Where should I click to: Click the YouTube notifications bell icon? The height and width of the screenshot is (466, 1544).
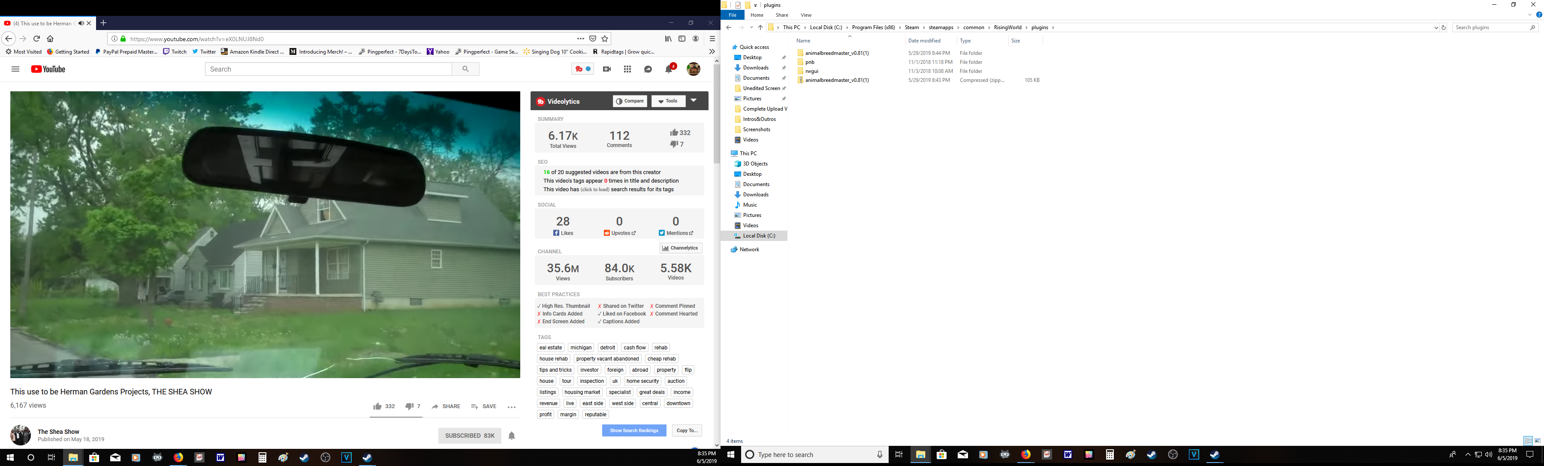point(668,69)
